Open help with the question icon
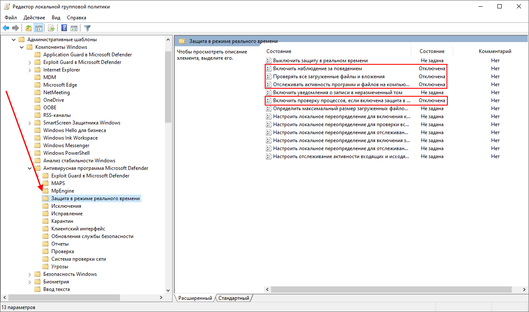Viewport: 529px width, 312px height. 64,28
